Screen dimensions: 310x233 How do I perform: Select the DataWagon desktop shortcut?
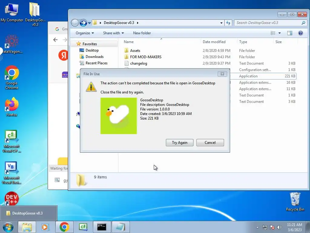[12, 45]
